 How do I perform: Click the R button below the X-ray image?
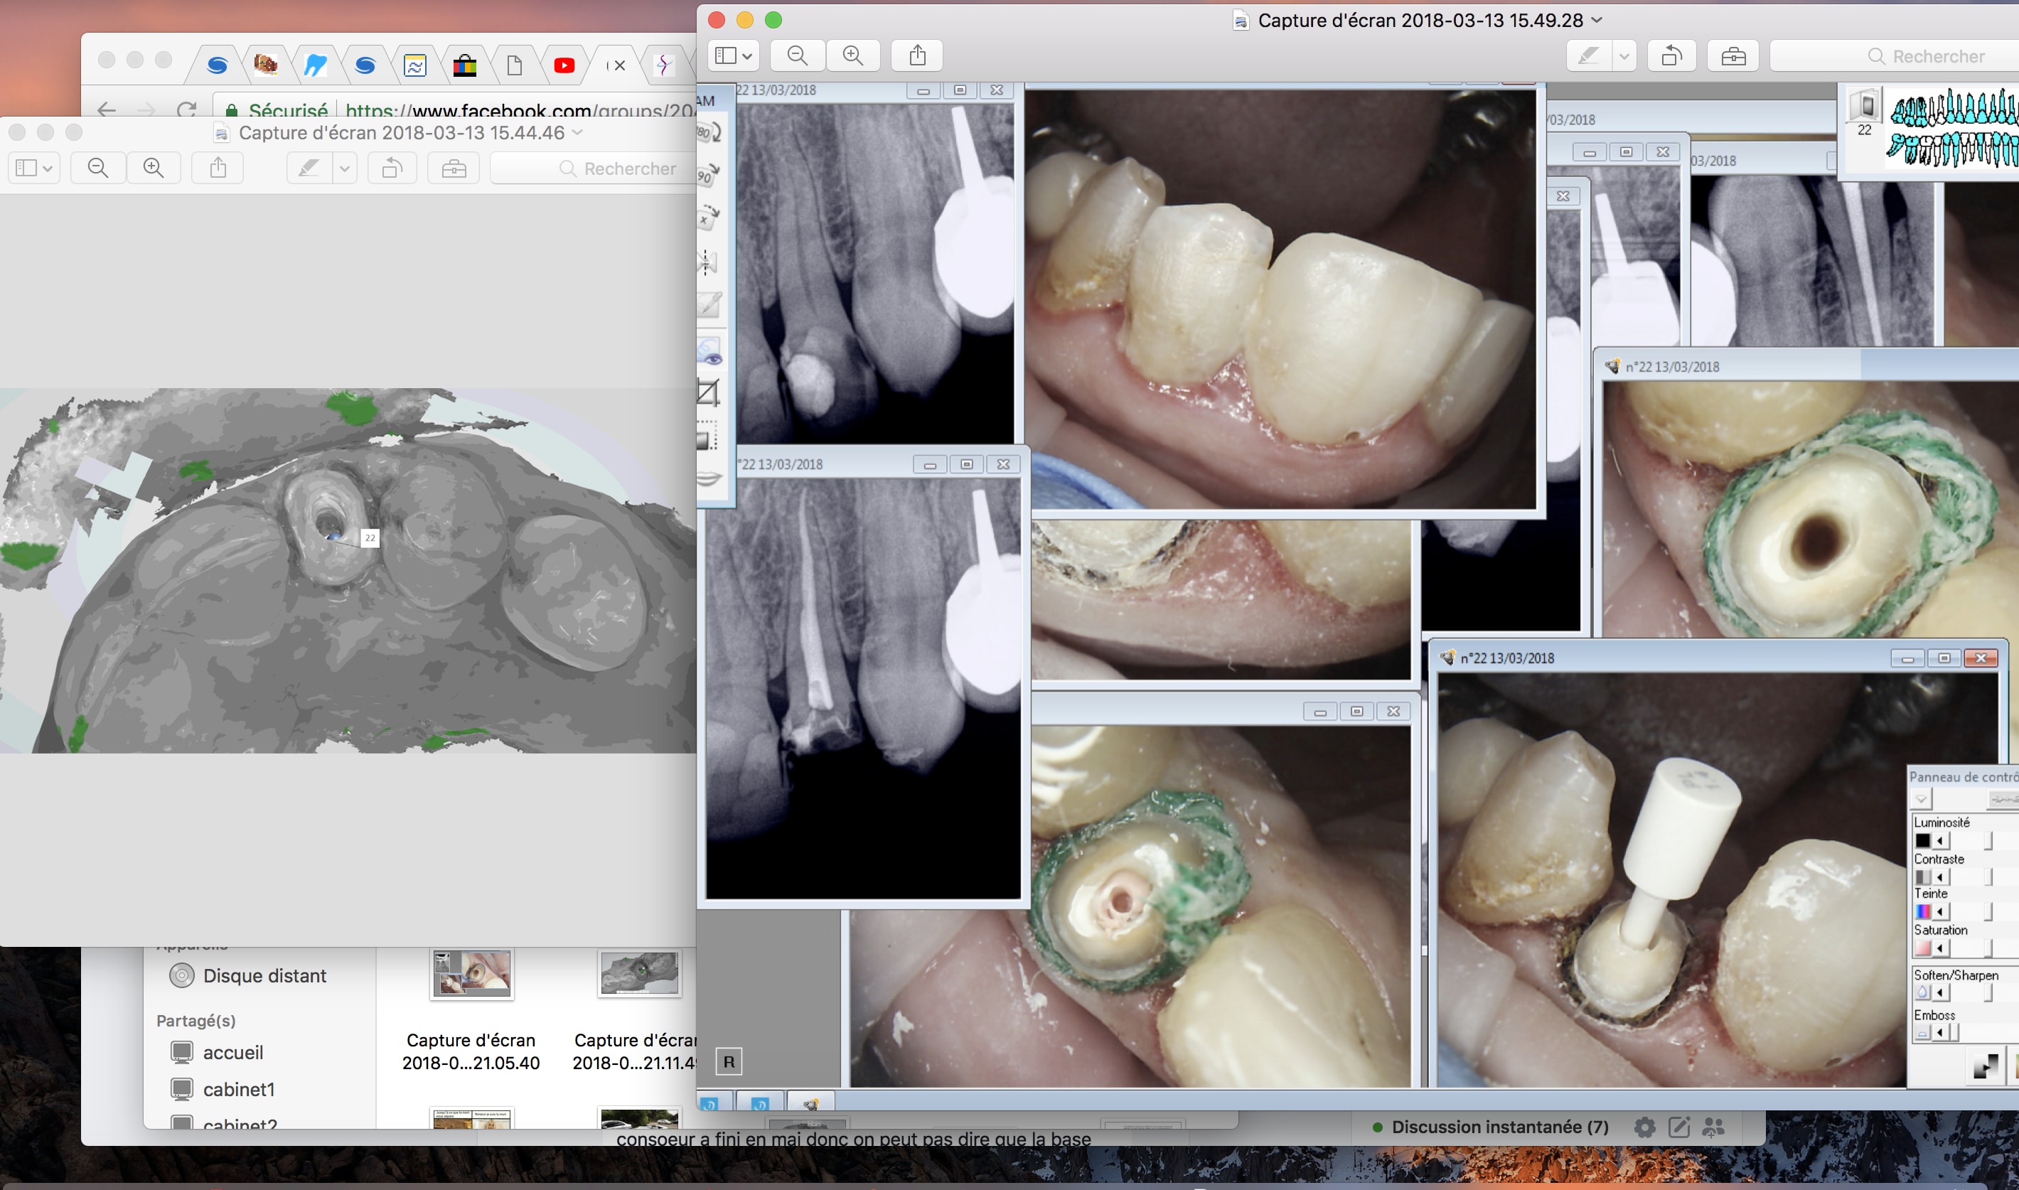coord(729,1062)
